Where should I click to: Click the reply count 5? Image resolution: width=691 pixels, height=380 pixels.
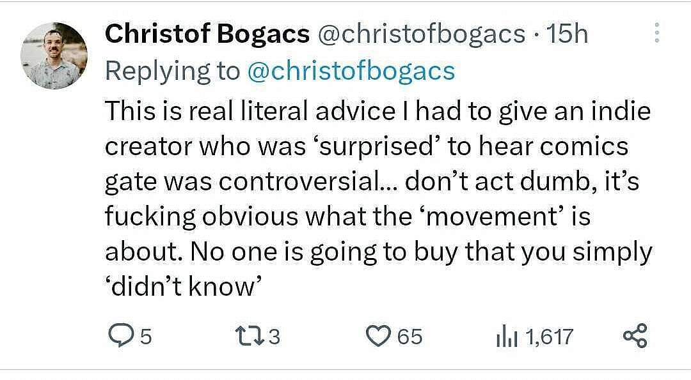145,336
